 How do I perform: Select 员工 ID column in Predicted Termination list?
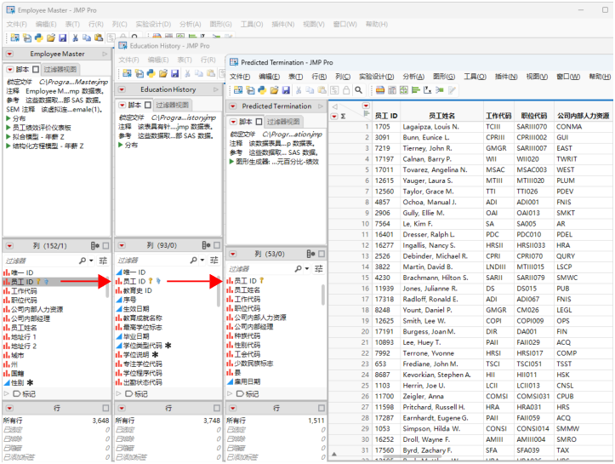(x=246, y=281)
